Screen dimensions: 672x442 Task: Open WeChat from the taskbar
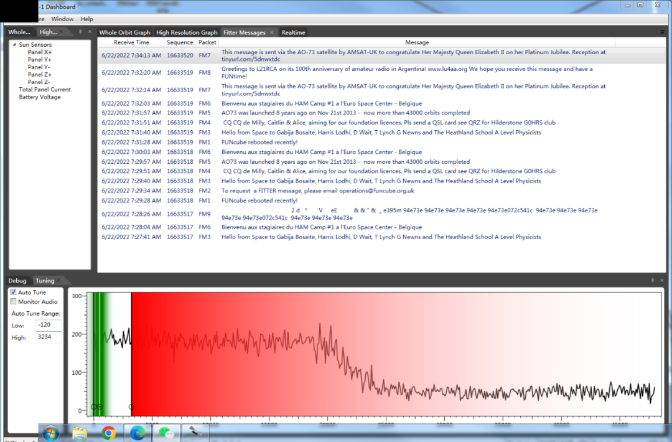point(166,433)
